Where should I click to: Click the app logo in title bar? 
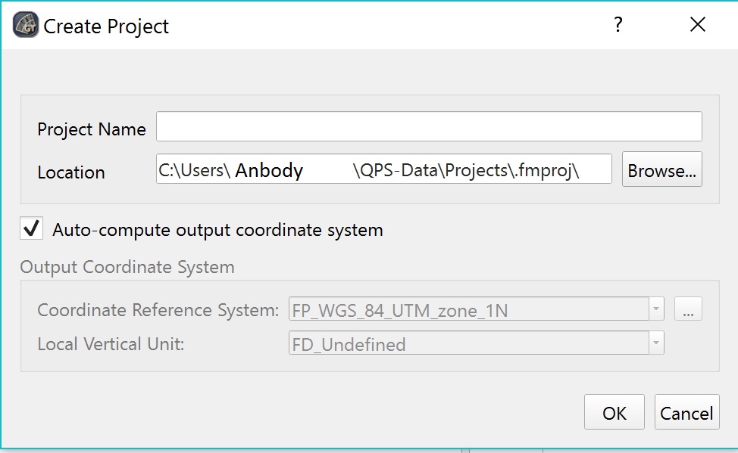27,25
